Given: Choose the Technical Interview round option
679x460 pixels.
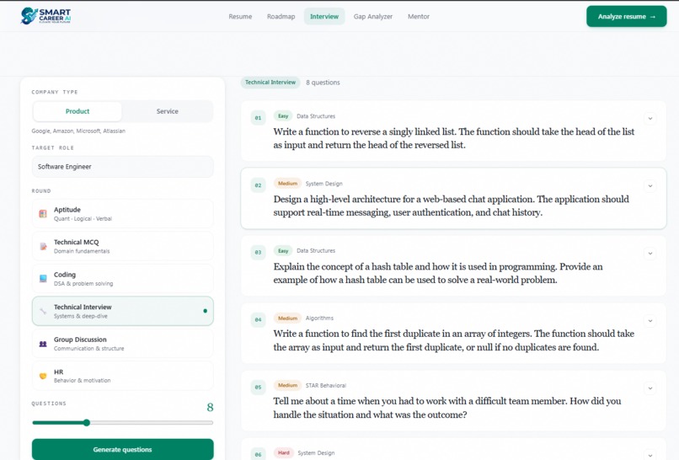Looking at the screenshot, I should [122, 311].
